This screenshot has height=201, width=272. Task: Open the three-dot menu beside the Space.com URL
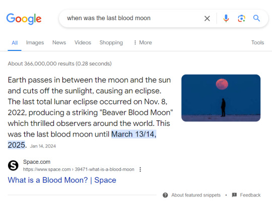140,169
